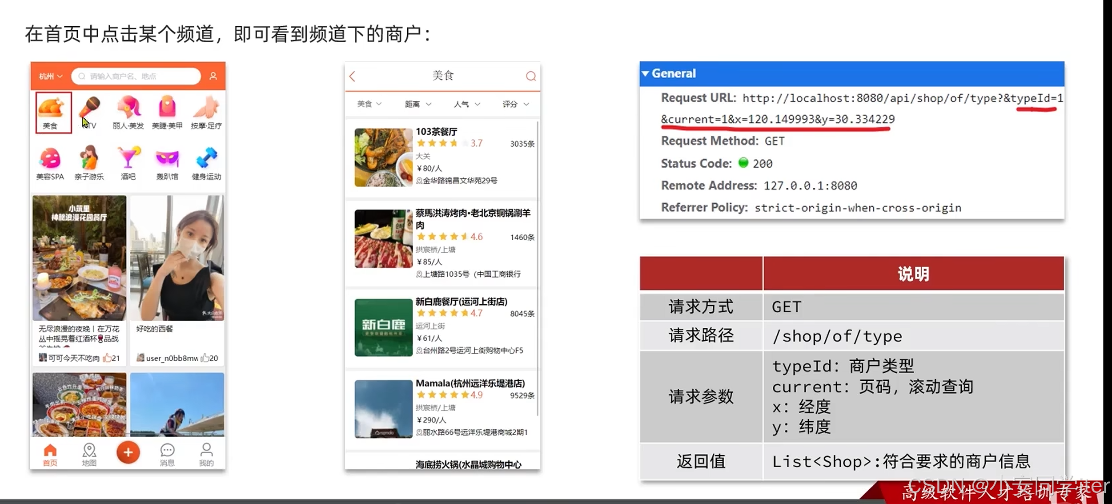
Task: Open the 103茶餐厅 shop thumbnail
Action: click(x=383, y=157)
